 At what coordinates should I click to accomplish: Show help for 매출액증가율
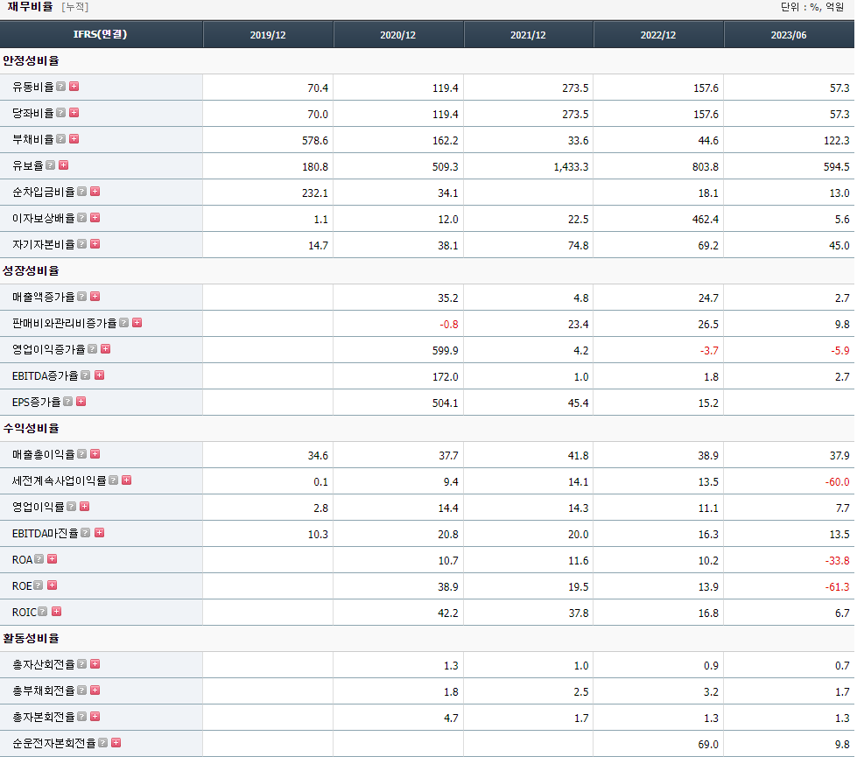(x=82, y=297)
